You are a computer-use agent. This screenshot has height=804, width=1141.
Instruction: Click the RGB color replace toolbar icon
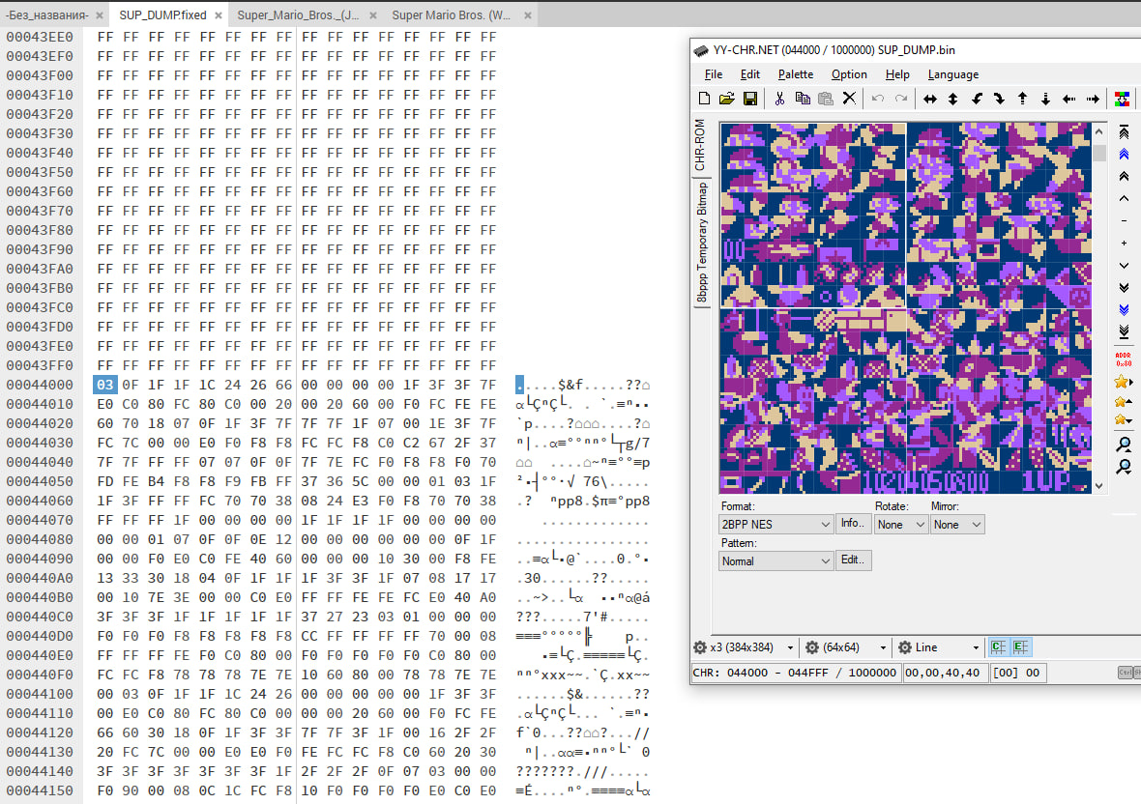(x=1123, y=99)
